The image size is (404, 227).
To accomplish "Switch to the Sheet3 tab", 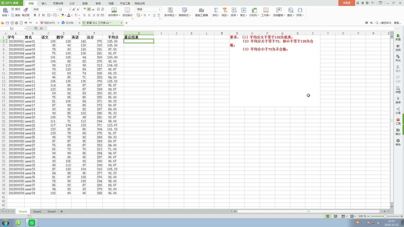I will 51,212.
